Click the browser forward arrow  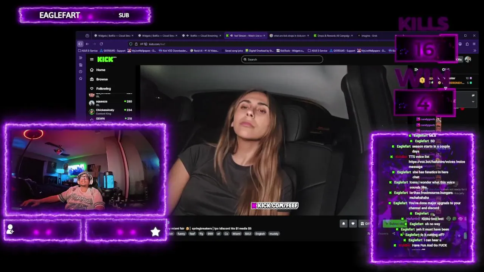coord(94,44)
